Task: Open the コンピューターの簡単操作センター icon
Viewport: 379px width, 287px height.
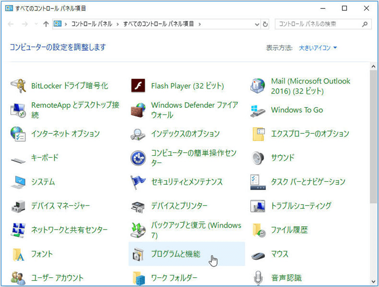Action: point(138,158)
